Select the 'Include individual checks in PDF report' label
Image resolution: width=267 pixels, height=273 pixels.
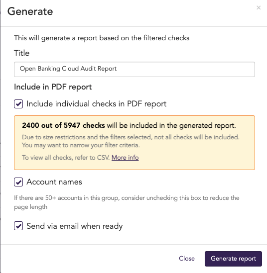97,104
